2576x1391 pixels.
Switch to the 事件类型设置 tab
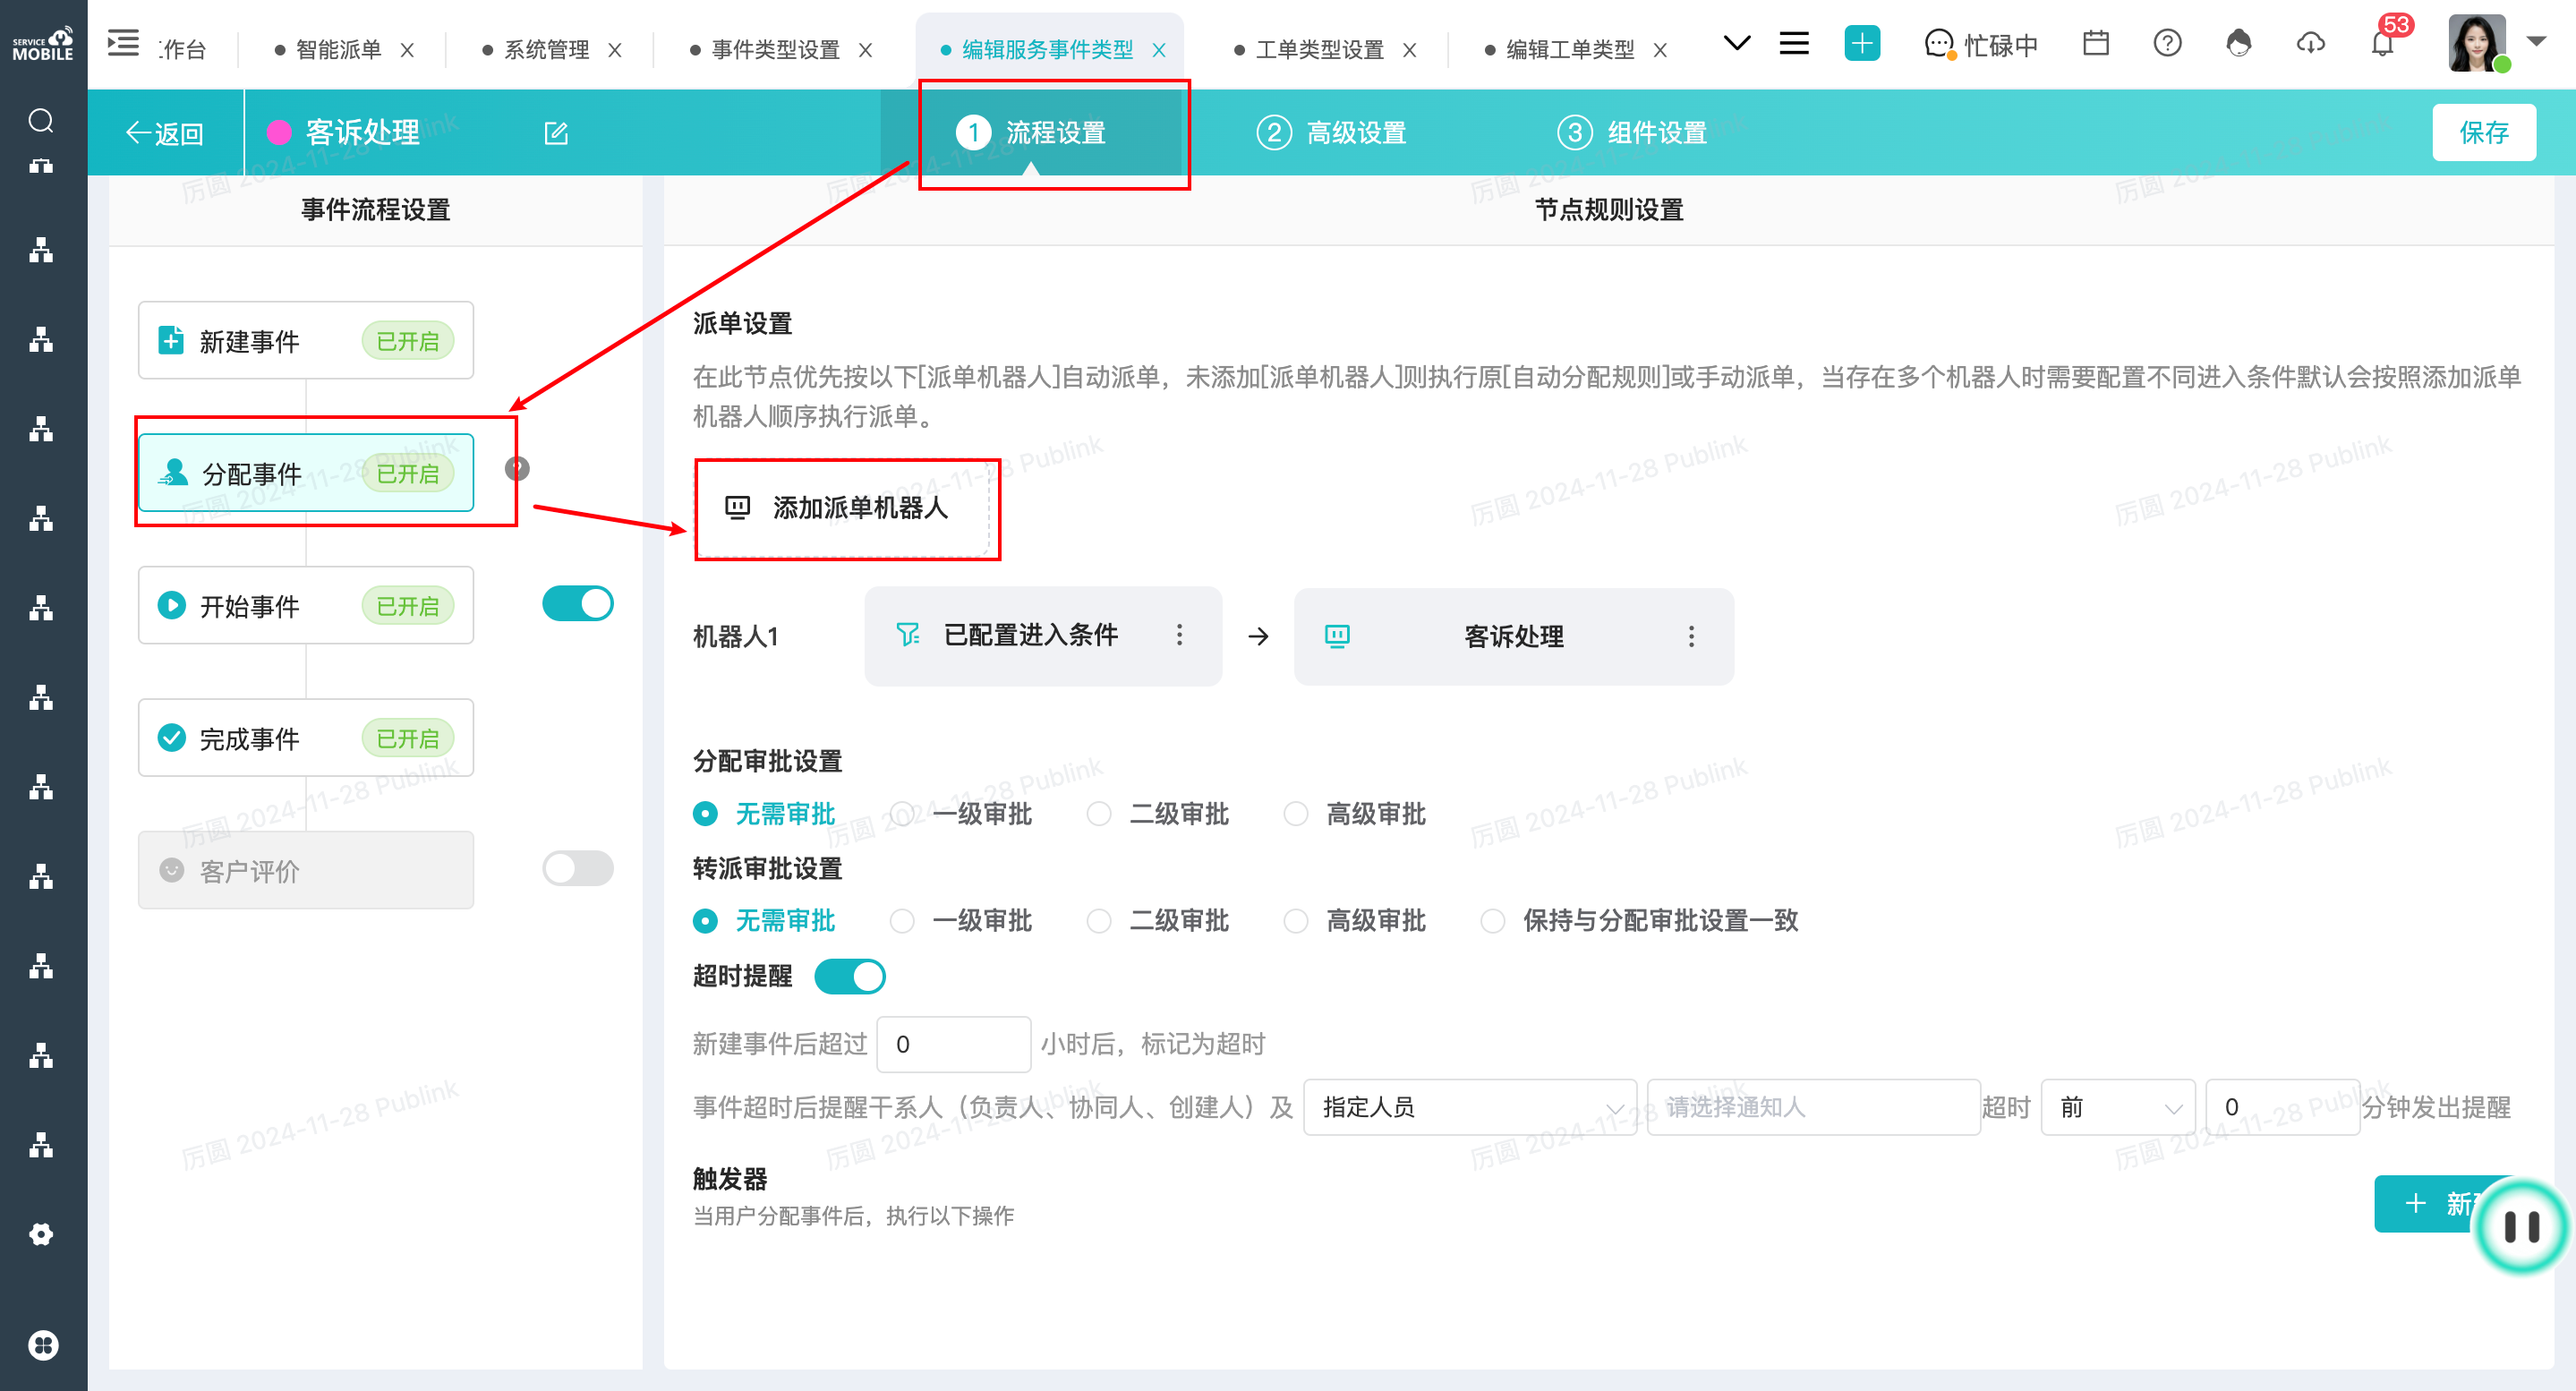pyautogui.click(x=775, y=50)
